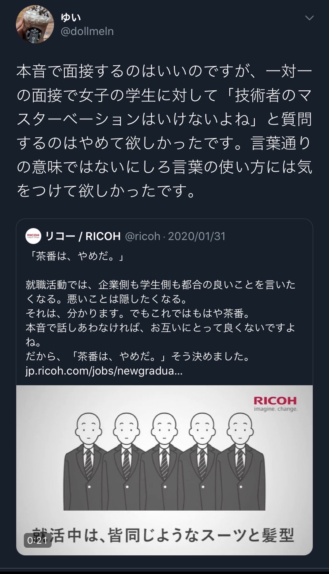Viewport: 329px width, 574px height.
Task: Tap the 就活中は video caption text
Action: point(163,535)
